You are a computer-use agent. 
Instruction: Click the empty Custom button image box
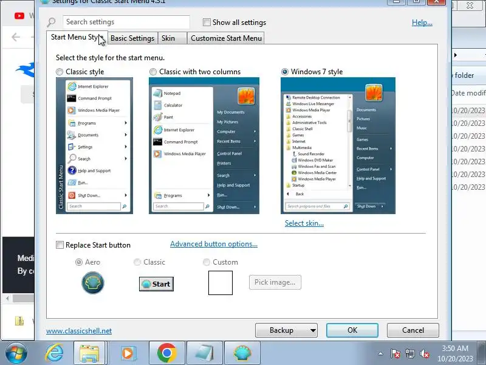(x=221, y=283)
